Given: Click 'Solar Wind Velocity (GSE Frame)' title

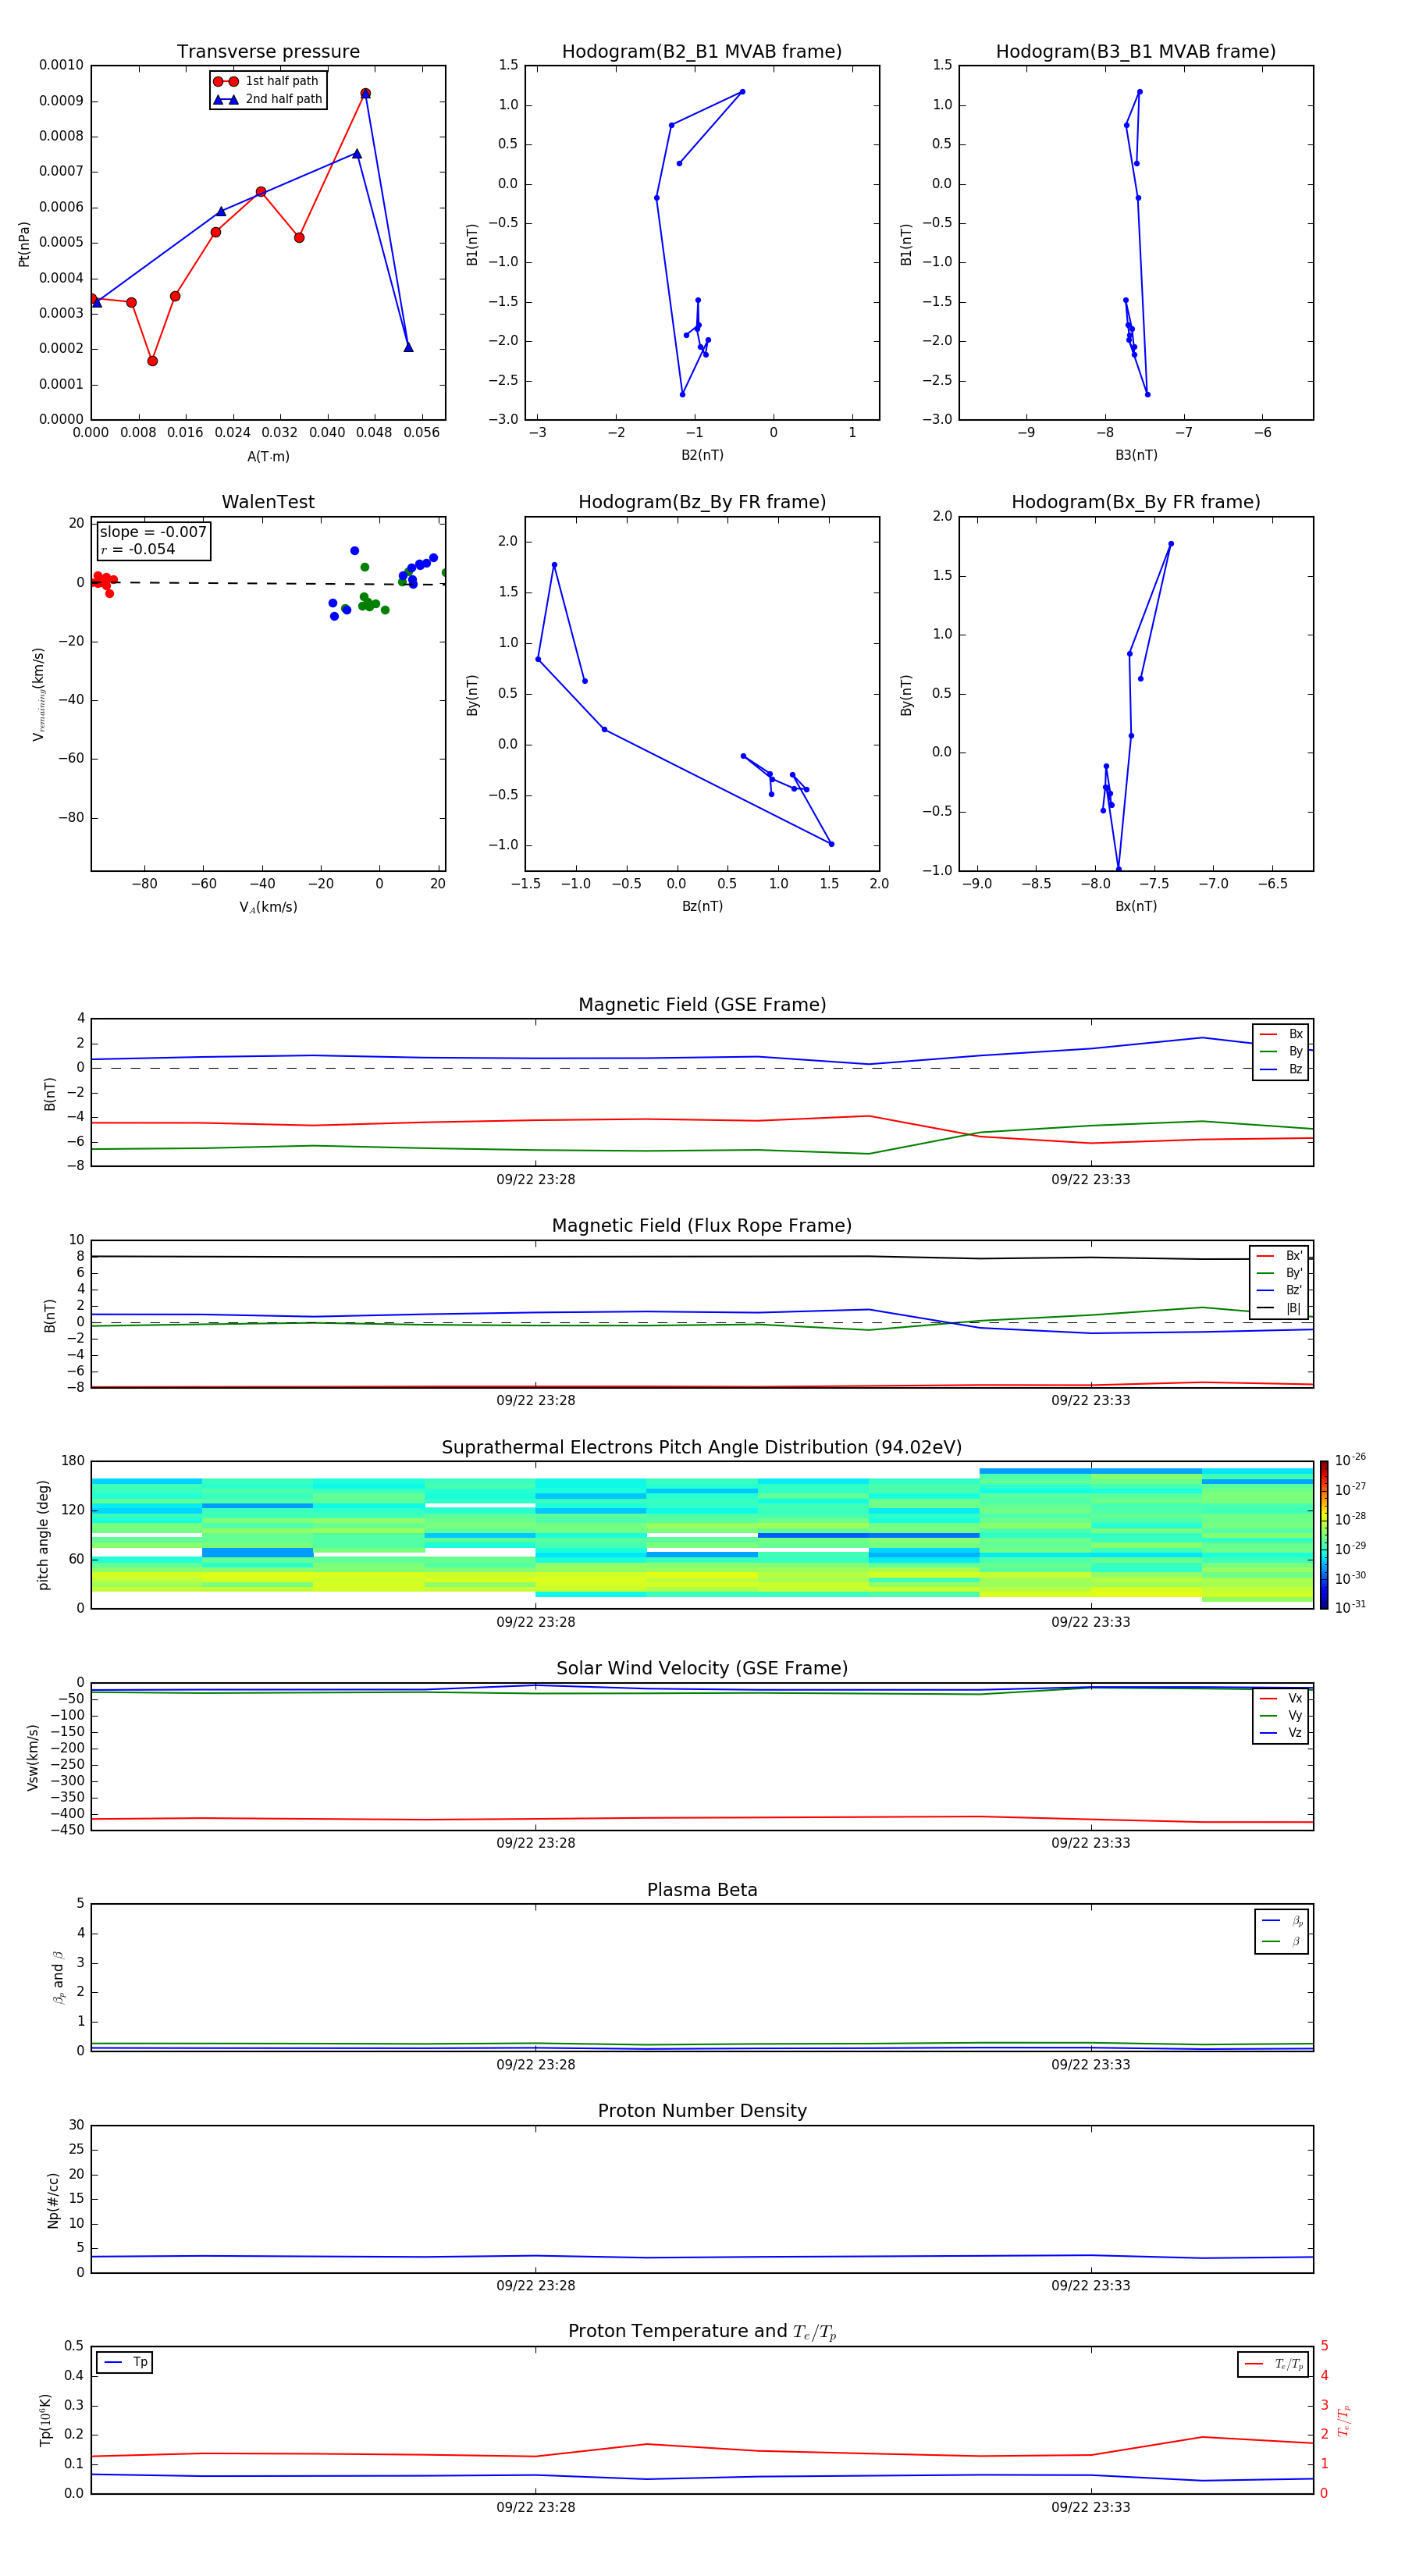Looking at the screenshot, I should tap(702, 1669).
